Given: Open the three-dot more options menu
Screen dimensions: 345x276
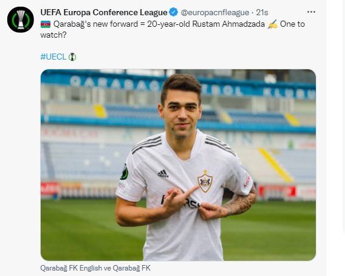Looking at the screenshot, I should 311,12.
